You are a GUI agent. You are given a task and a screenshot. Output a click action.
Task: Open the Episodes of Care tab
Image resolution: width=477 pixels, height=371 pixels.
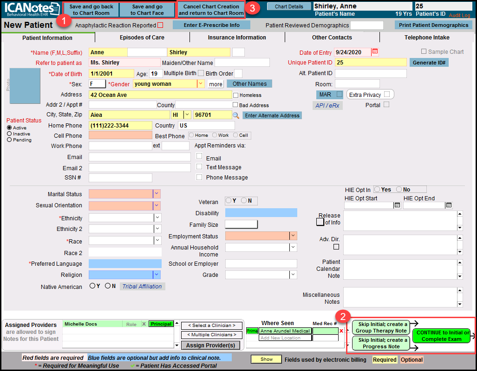142,38
